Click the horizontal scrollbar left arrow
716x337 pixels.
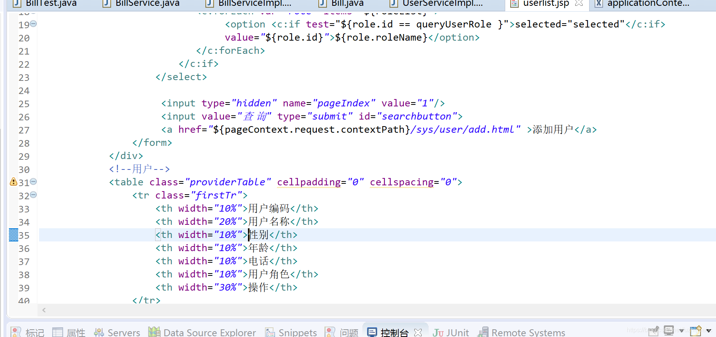[x=44, y=310]
